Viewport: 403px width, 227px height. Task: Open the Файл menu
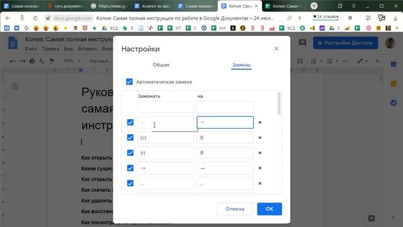pyautogui.click(x=31, y=49)
